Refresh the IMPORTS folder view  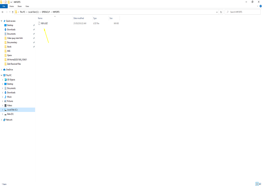[x=221, y=12]
